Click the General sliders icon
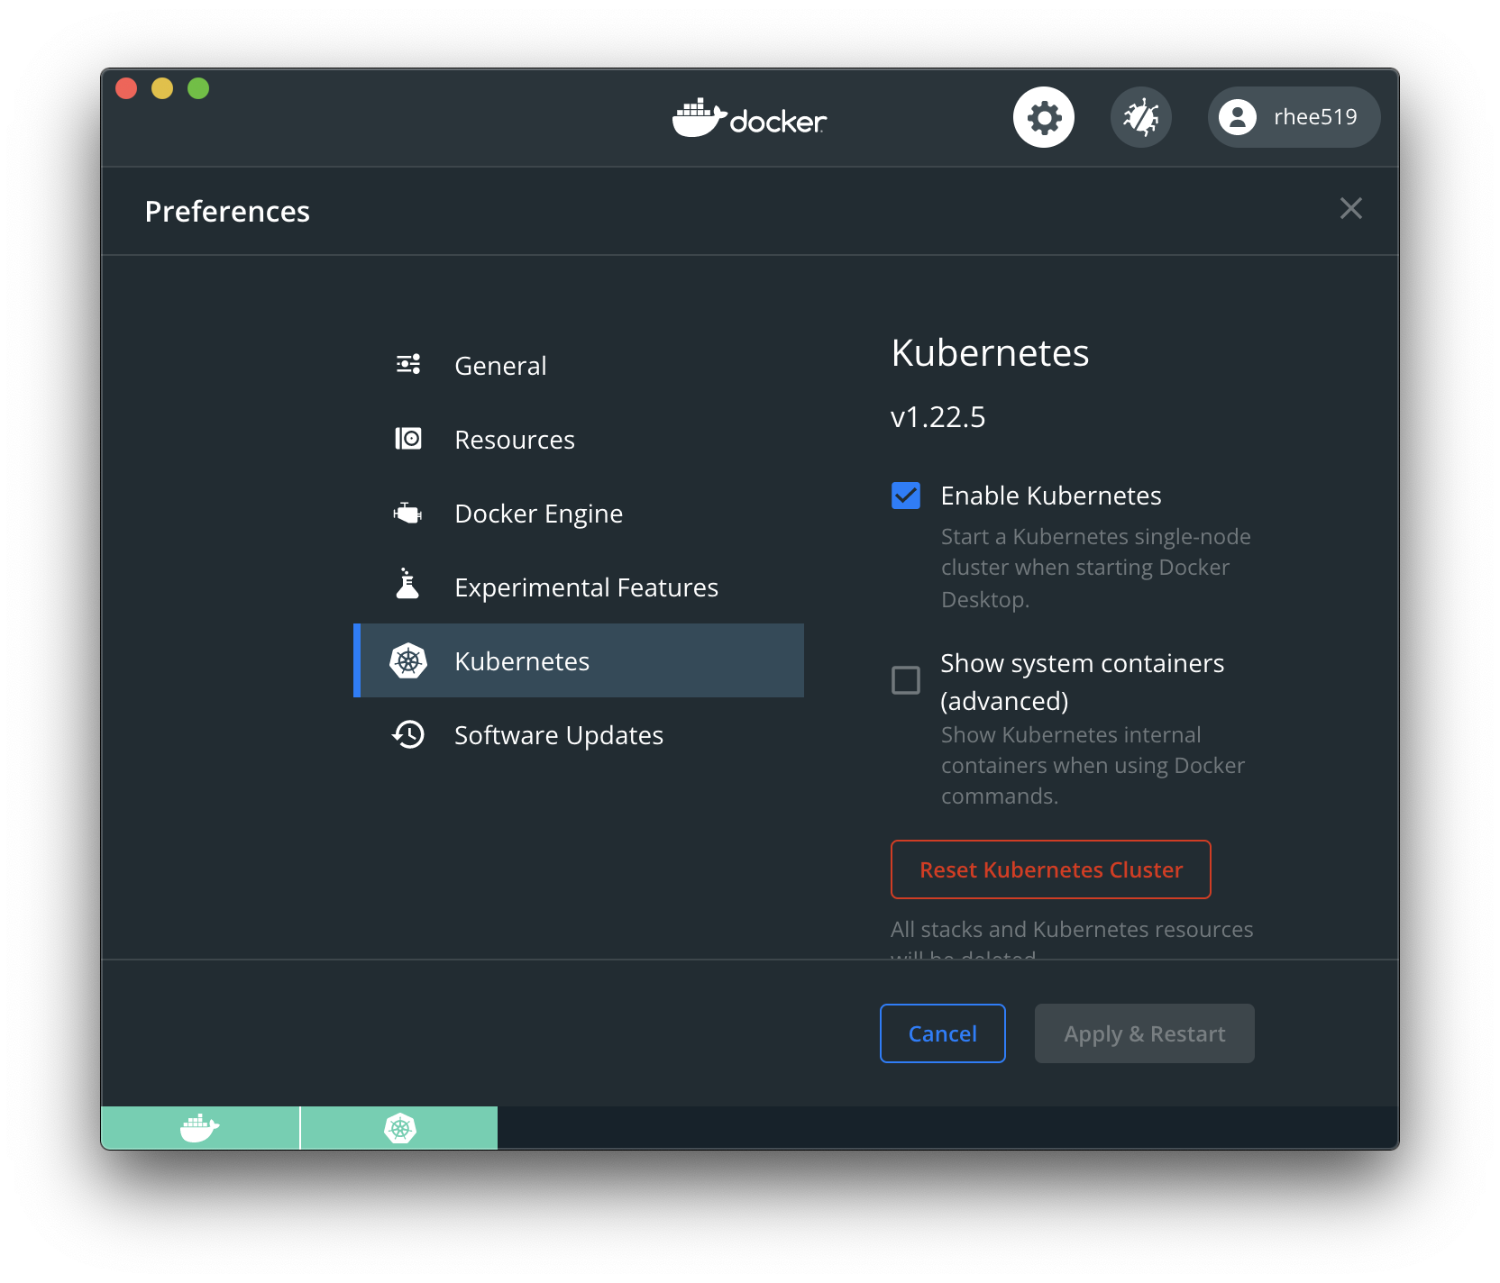 click(x=408, y=364)
